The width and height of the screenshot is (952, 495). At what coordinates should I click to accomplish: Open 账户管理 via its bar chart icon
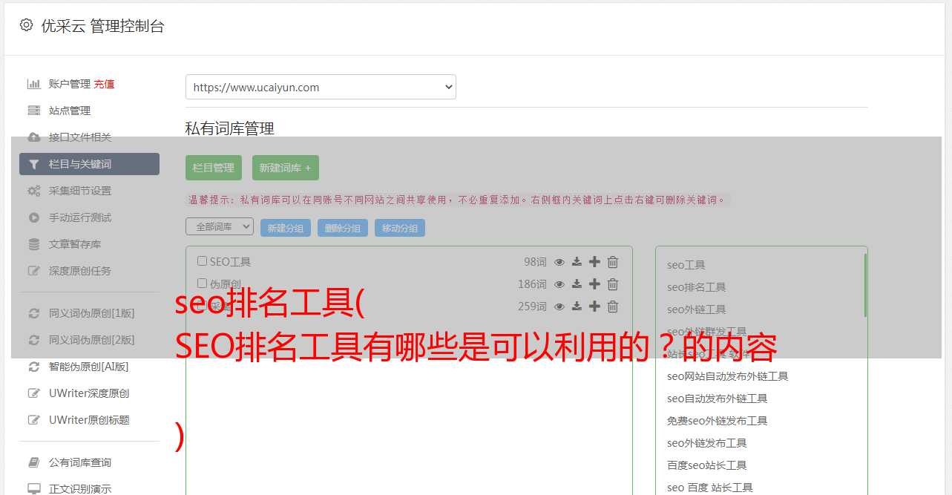click(x=33, y=84)
